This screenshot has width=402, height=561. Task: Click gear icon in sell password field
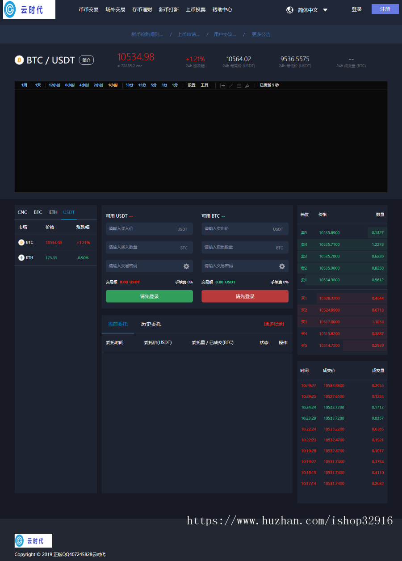(x=282, y=266)
